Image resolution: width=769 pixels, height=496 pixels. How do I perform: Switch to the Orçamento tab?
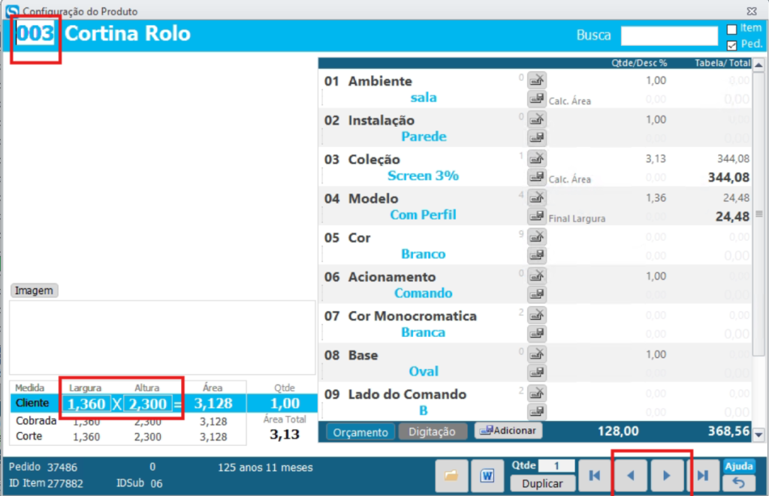(x=360, y=431)
